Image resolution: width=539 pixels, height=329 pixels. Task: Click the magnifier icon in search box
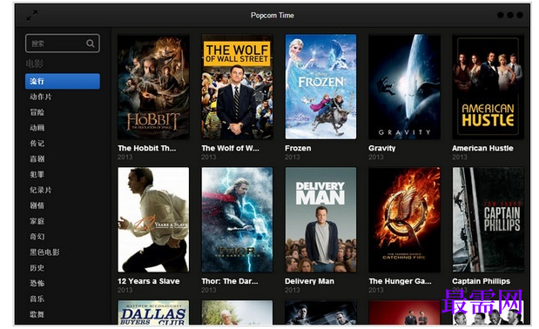click(x=90, y=44)
